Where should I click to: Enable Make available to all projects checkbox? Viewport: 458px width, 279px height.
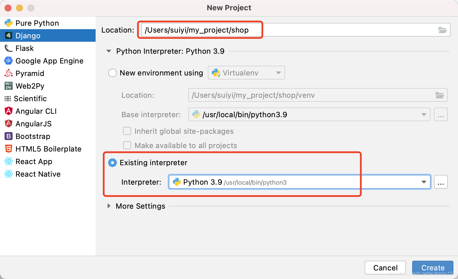(127, 145)
